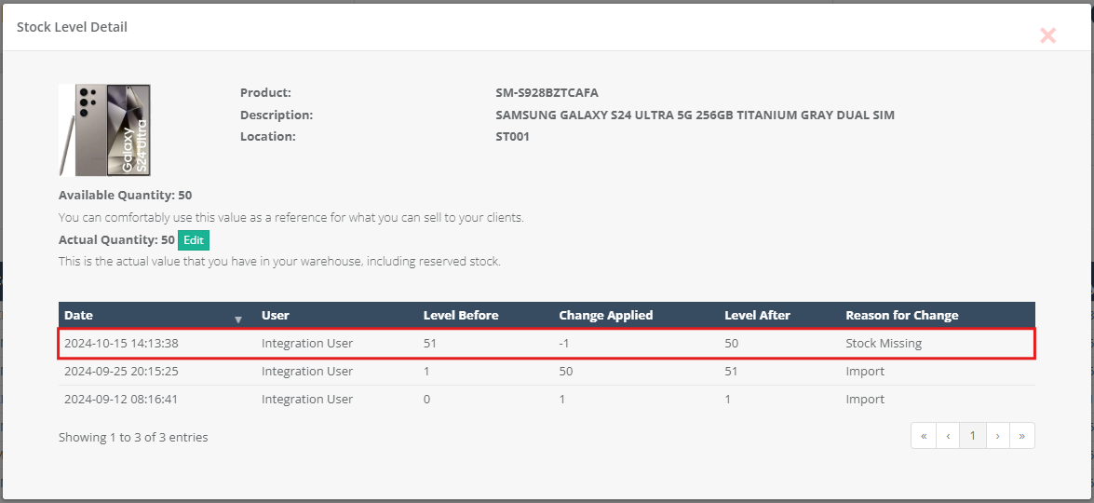This screenshot has height=503, width=1094.
Task: Sort by Level Before column header
Action: click(x=461, y=316)
